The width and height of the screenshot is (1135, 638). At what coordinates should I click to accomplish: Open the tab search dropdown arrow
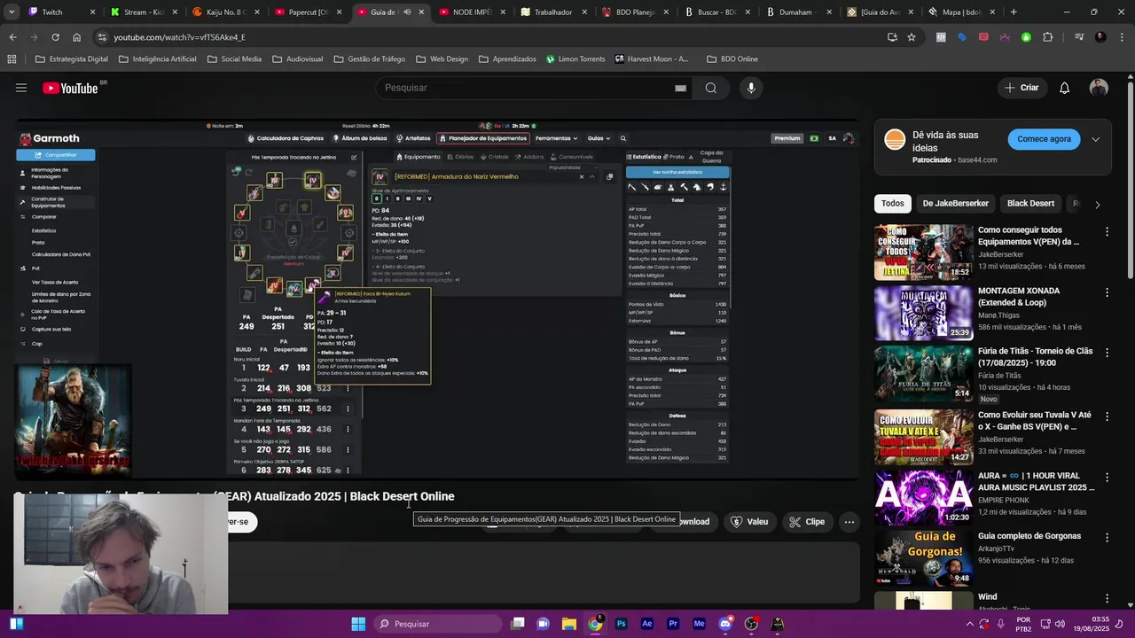point(12,12)
